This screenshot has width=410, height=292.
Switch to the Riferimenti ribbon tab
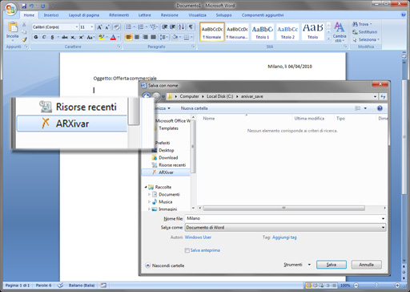point(119,15)
